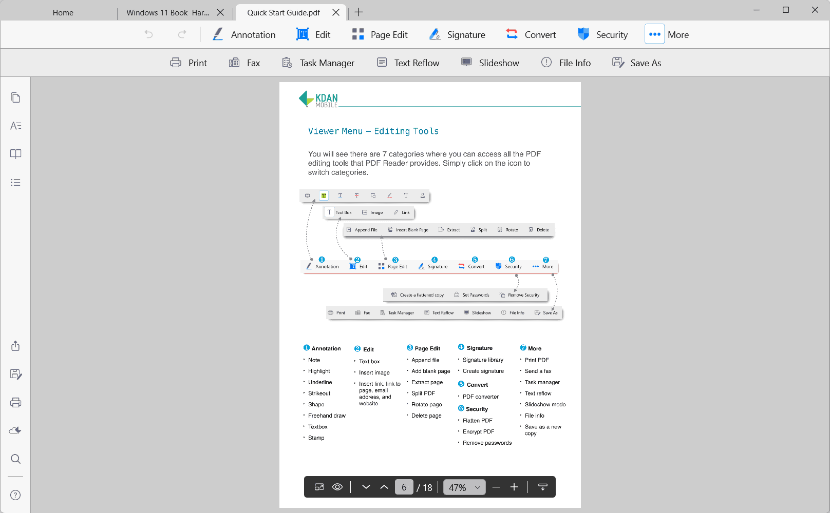Switch to the Home tab
Screen dimensions: 830x513
63,12
